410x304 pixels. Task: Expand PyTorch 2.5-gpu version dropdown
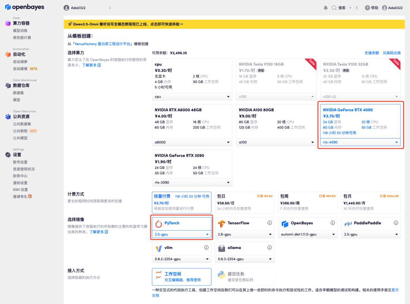coord(181,235)
